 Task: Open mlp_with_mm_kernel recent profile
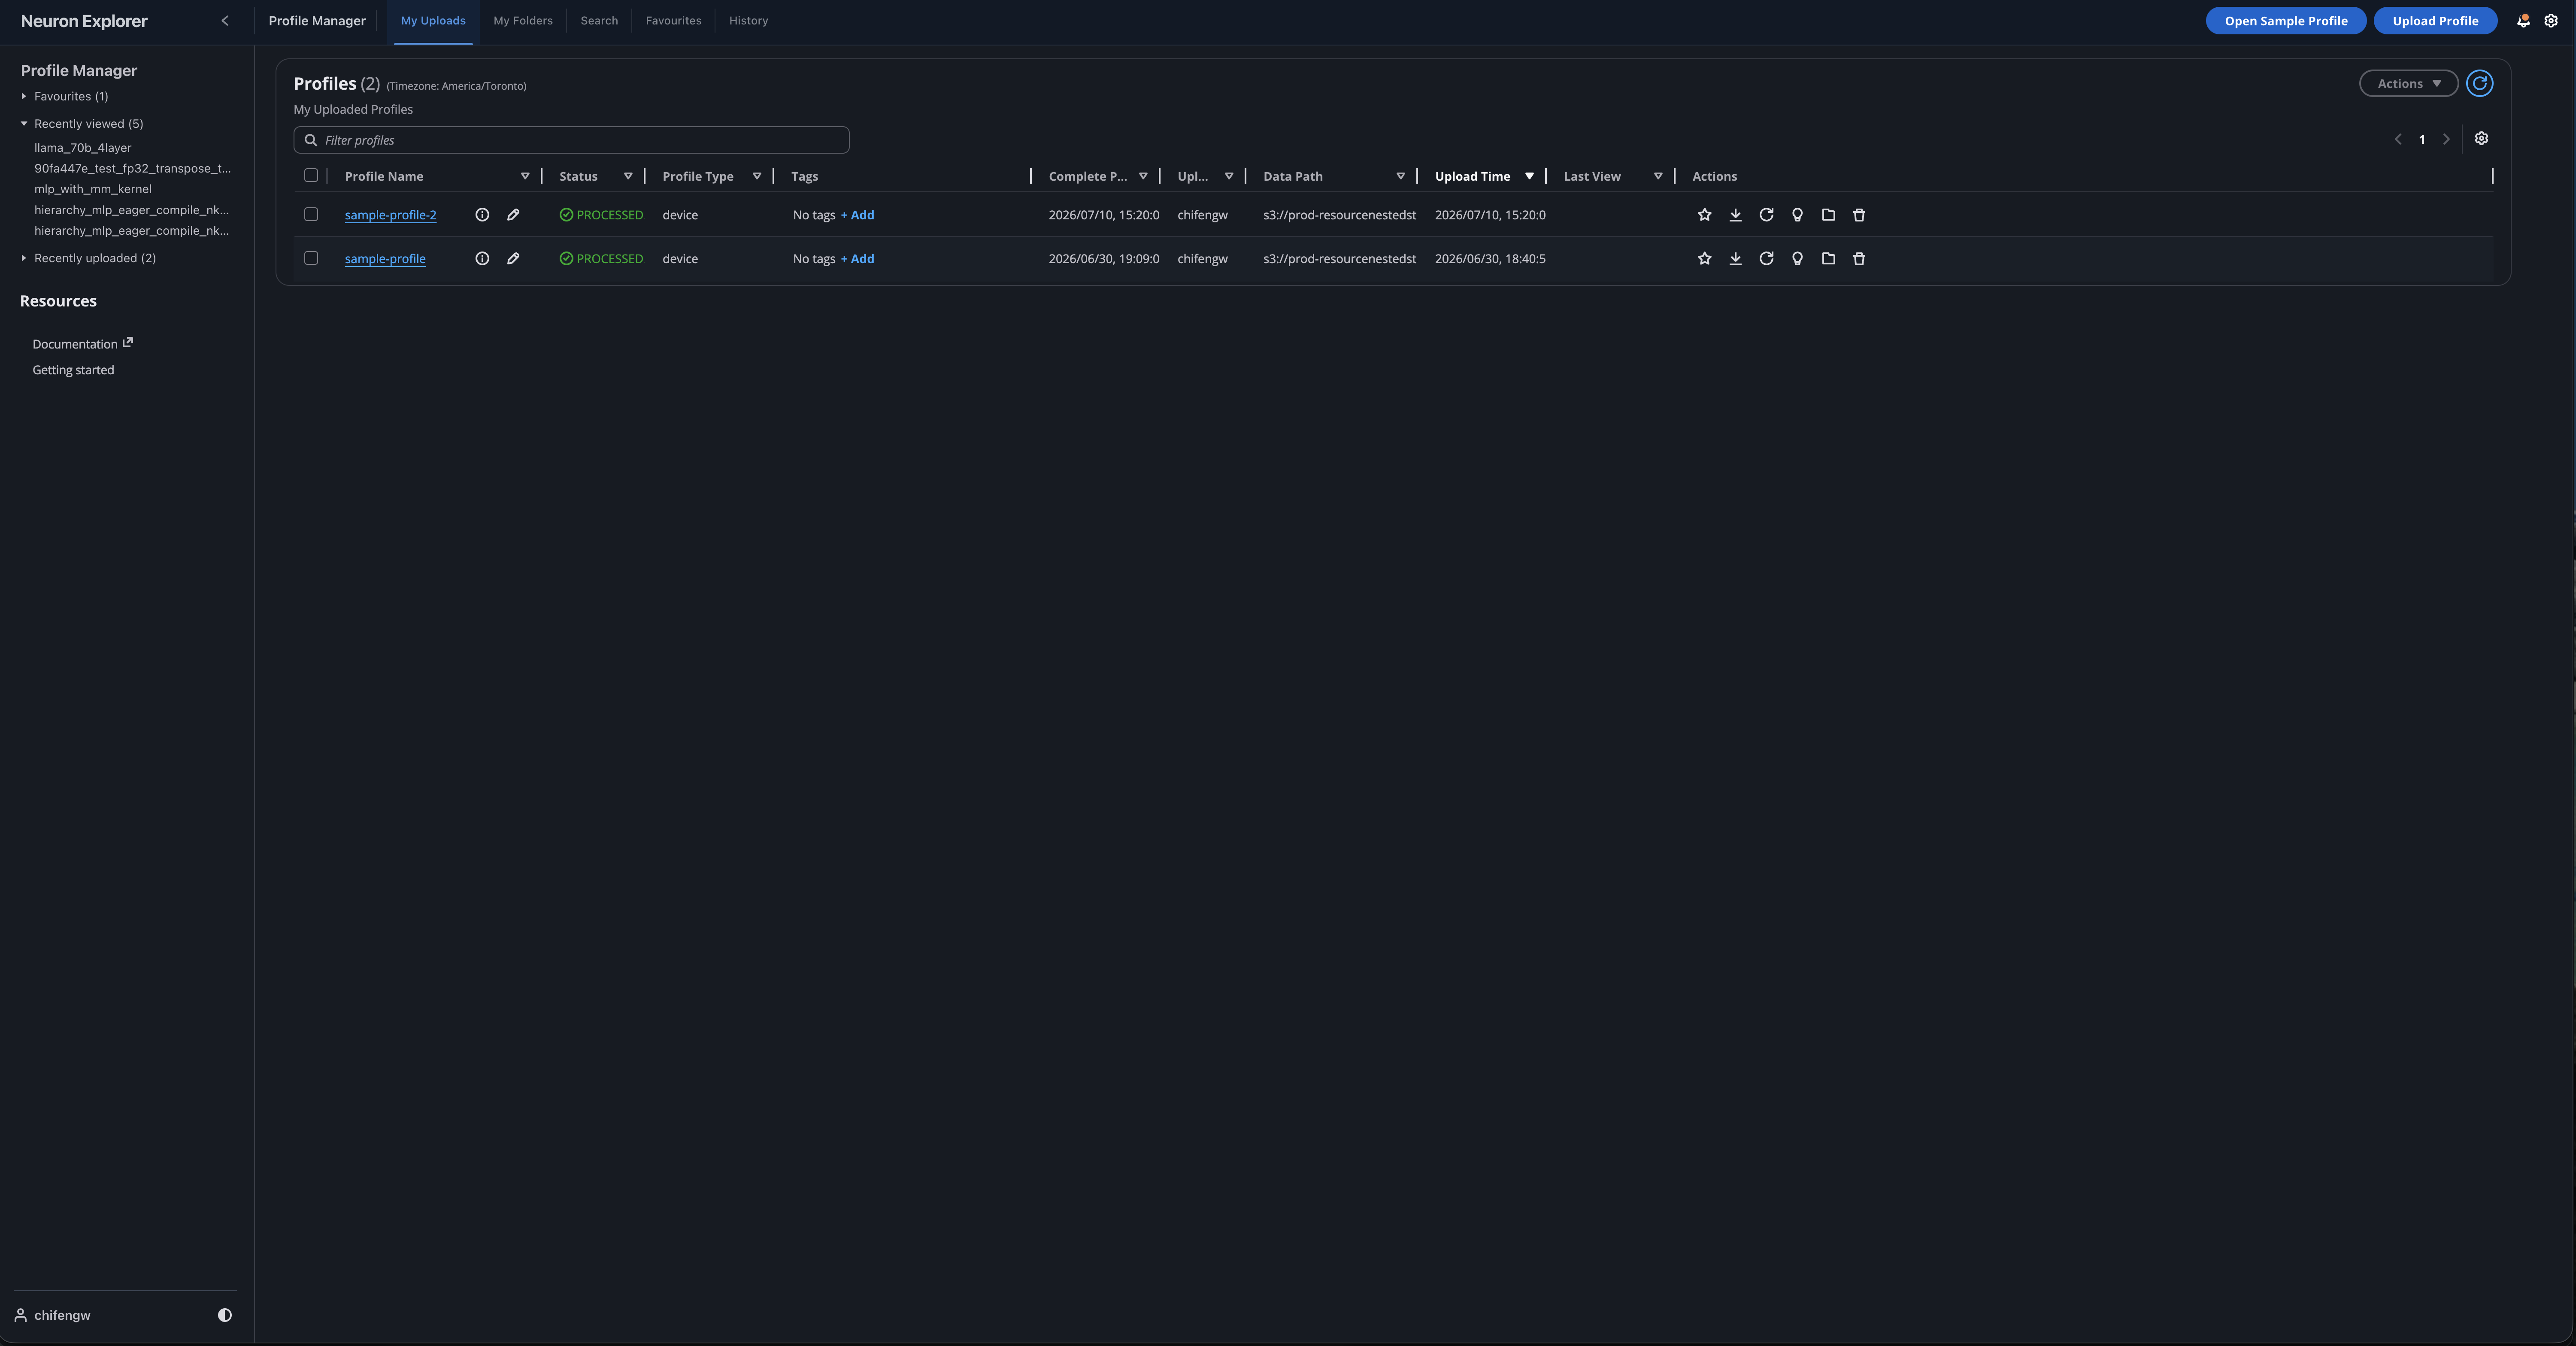[x=93, y=189]
